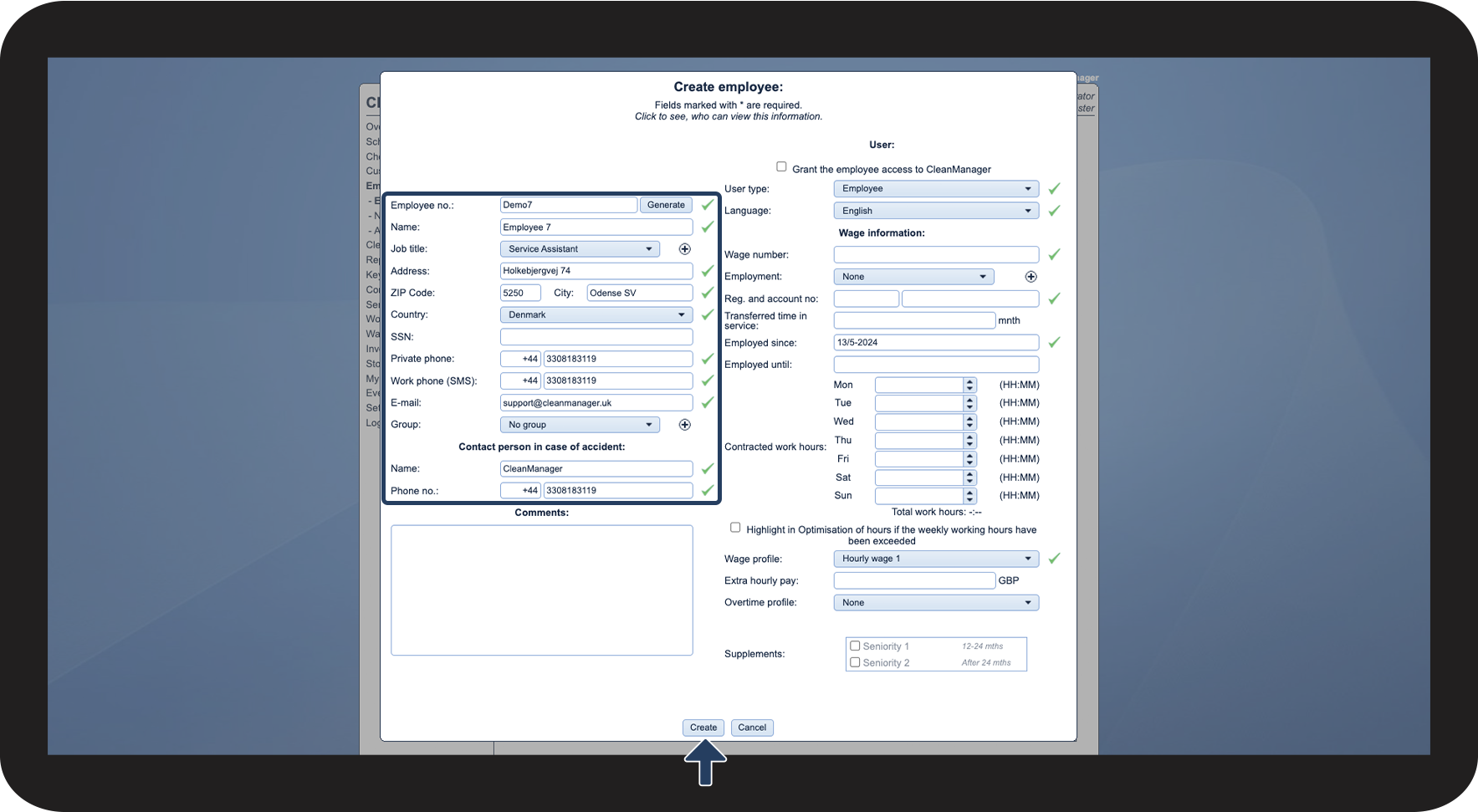Screen dimensions: 1478x812
Task: Click the green checkmark beside Private phone
Action: (708, 359)
